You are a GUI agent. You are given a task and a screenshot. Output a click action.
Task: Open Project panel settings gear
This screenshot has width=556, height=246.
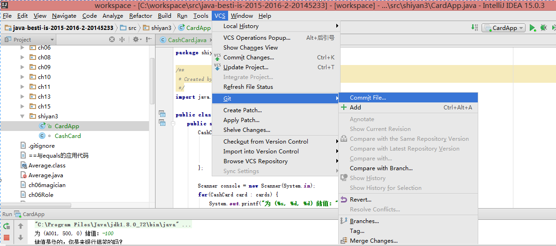137,40
